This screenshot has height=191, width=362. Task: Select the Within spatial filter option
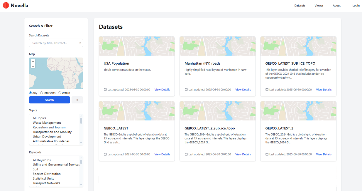coord(60,93)
